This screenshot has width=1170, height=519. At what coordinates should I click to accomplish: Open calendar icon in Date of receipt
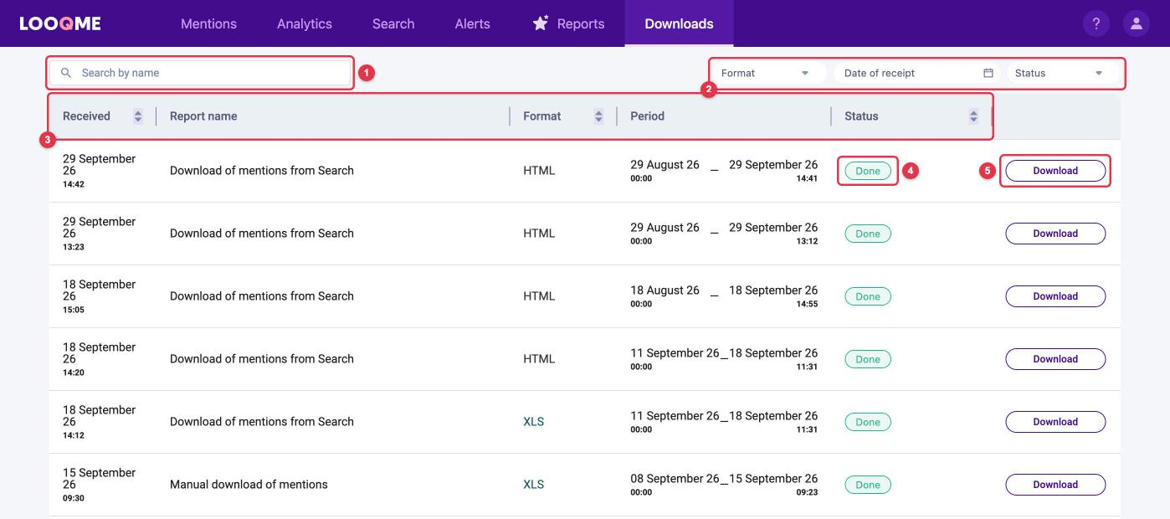coord(988,73)
